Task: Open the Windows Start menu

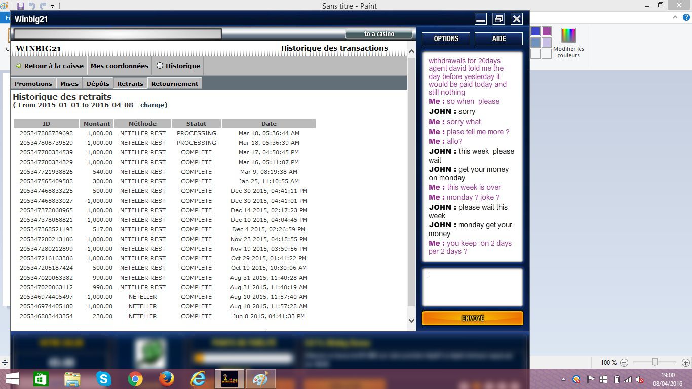Action: click(12, 379)
